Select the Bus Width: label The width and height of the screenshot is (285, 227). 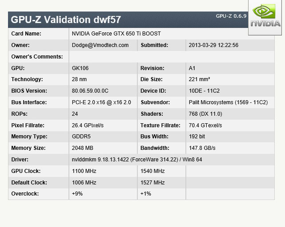click(154, 137)
